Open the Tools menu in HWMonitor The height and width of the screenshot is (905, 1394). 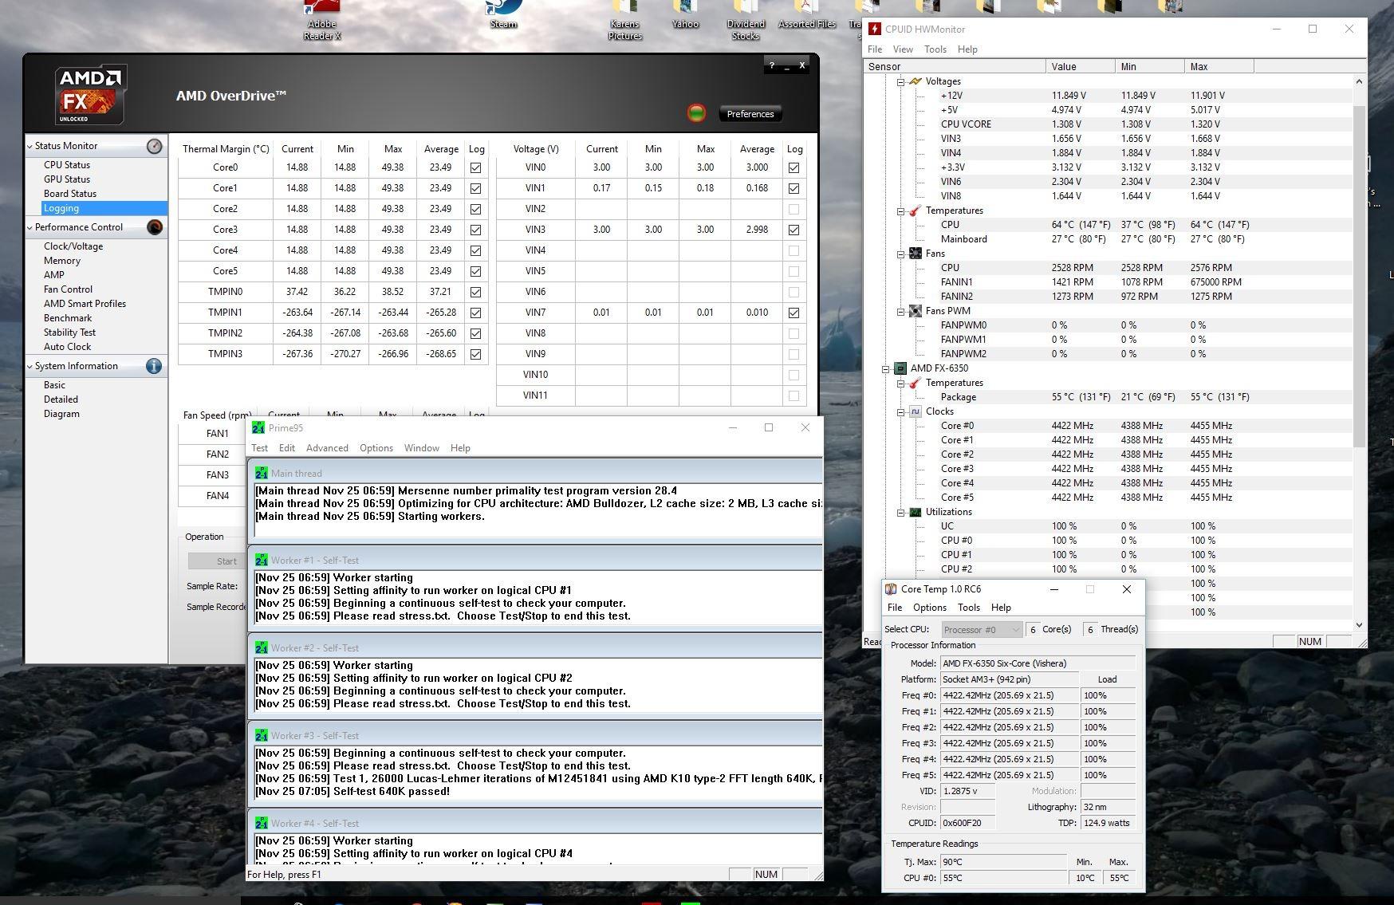click(x=935, y=49)
